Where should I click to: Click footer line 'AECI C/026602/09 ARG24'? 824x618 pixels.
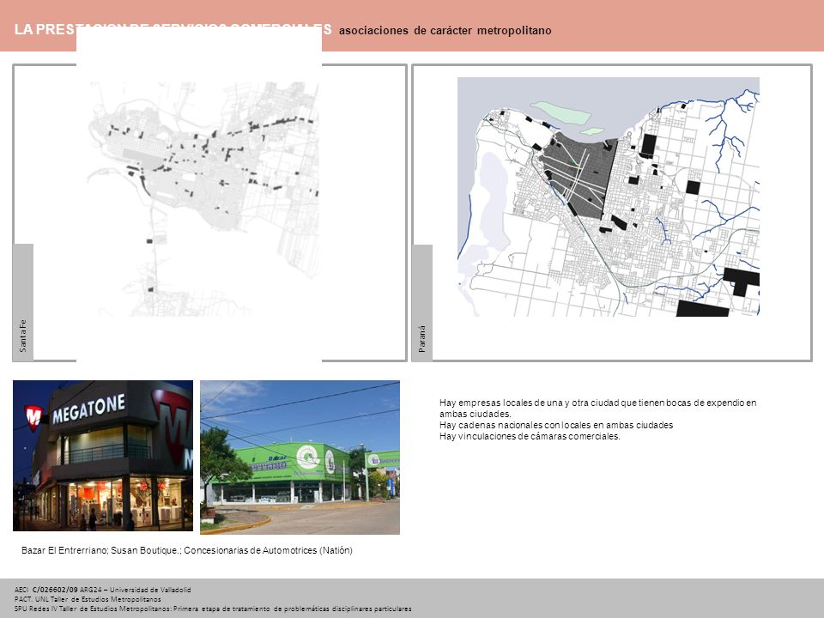pos(102,590)
